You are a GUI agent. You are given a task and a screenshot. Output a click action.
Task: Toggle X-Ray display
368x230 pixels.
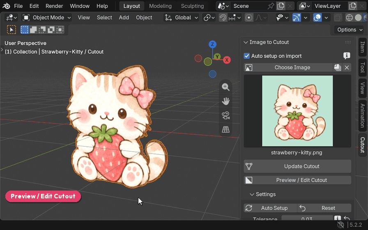point(338,18)
